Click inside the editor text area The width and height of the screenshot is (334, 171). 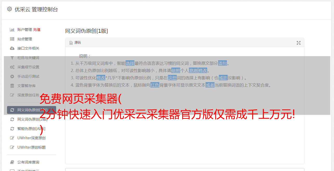[185, 125]
